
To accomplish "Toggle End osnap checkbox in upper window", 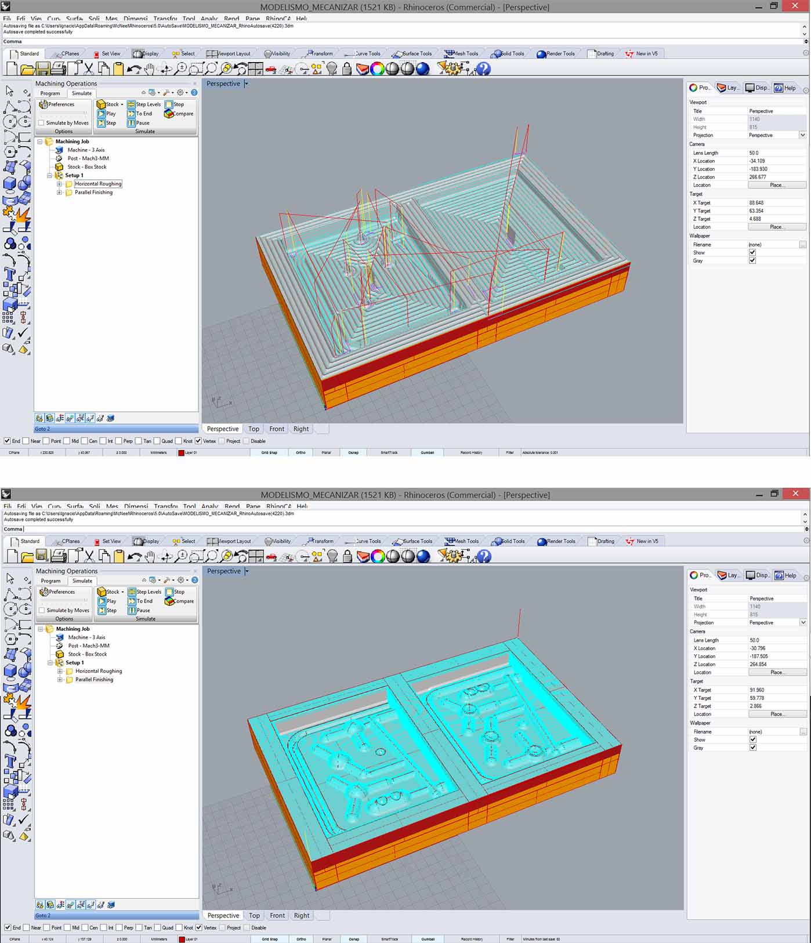I will (x=7, y=441).
